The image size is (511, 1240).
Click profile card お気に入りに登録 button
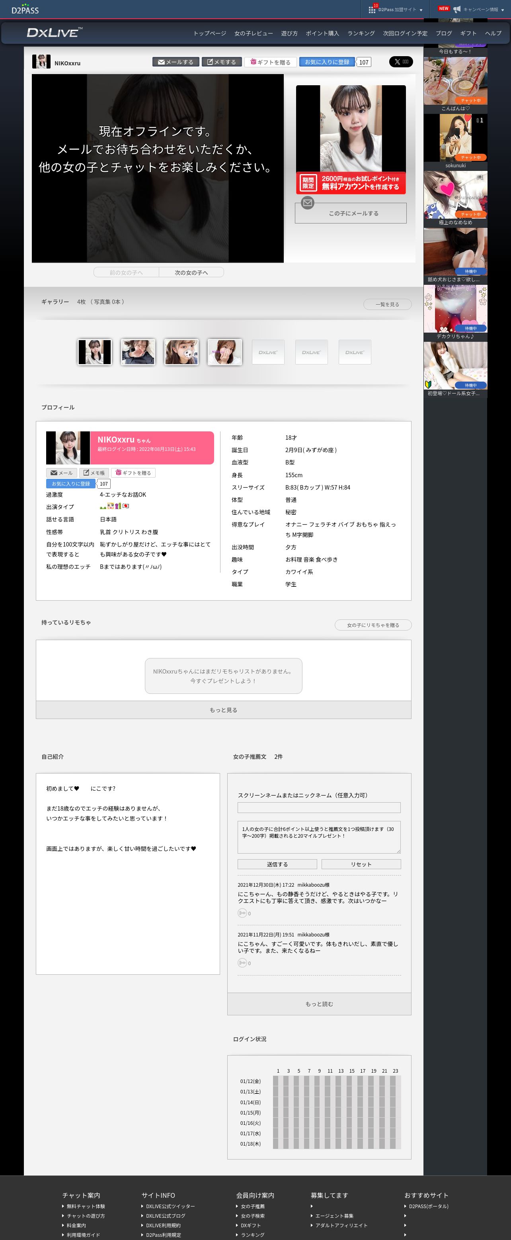point(71,483)
